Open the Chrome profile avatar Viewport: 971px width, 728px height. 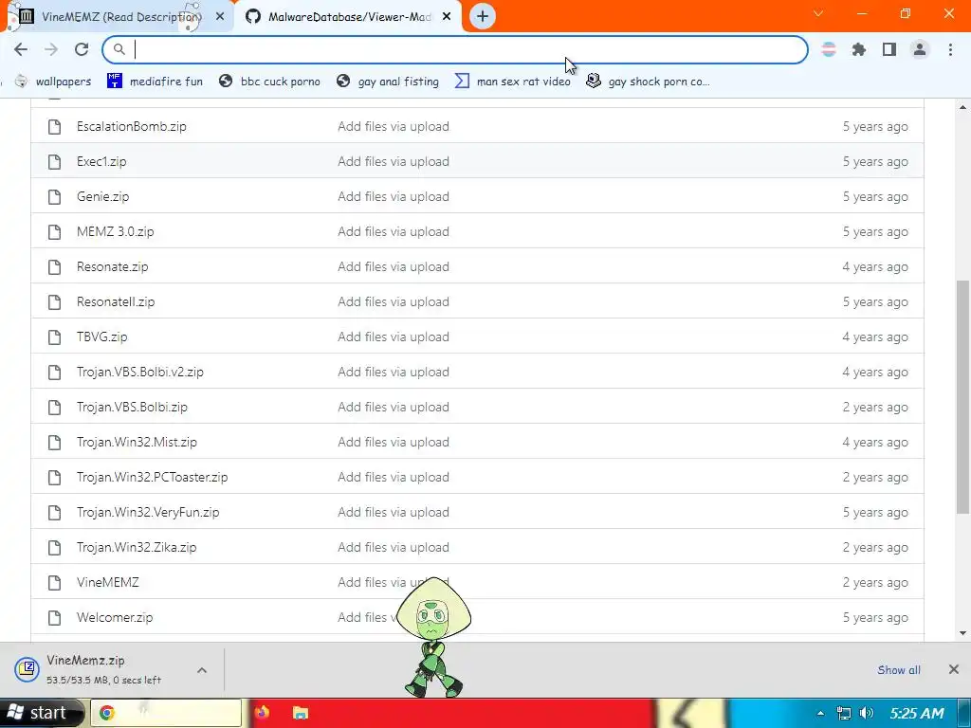pyautogui.click(x=920, y=49)
